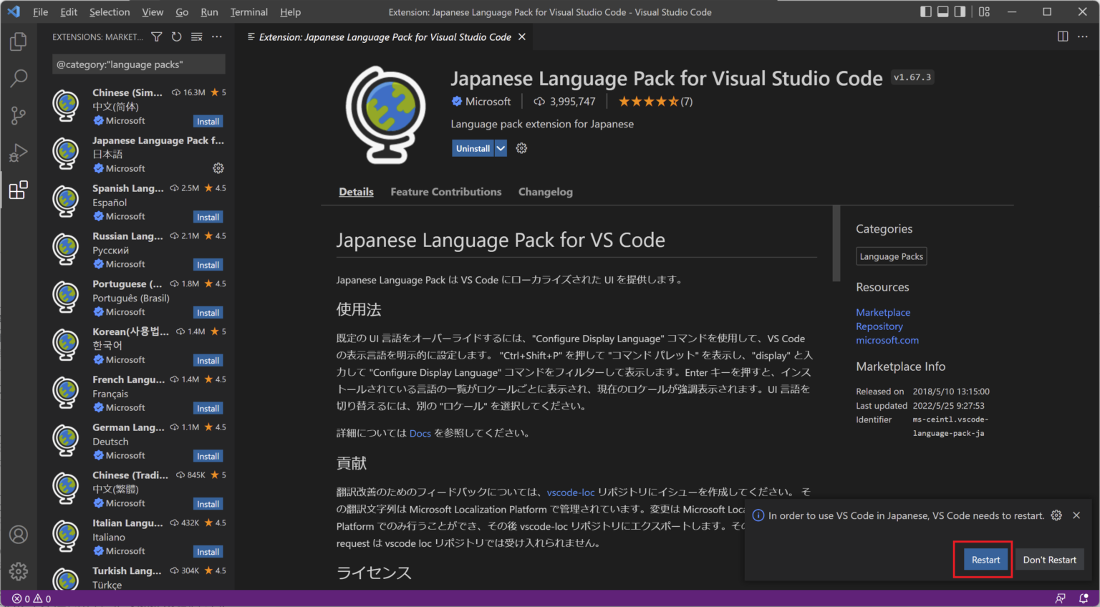1100x607 pixels.
Task: Open the filter extensions dropdown
Action: [156, 37]
